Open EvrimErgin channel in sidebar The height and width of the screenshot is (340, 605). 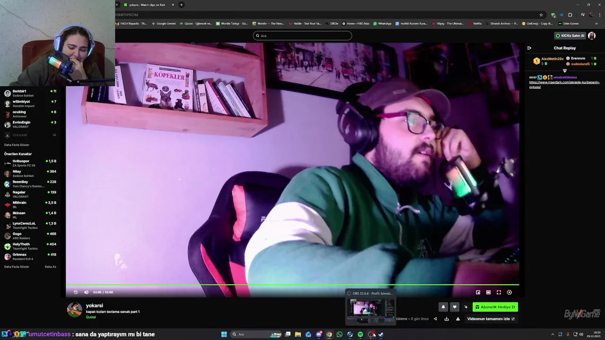(30, 124)
